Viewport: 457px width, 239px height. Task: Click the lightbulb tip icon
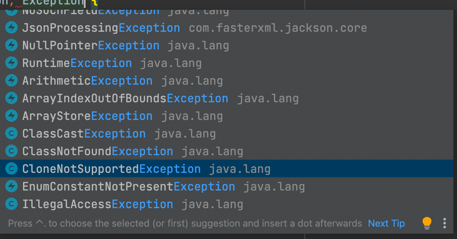pyautogui.click(x=427, y=223)
